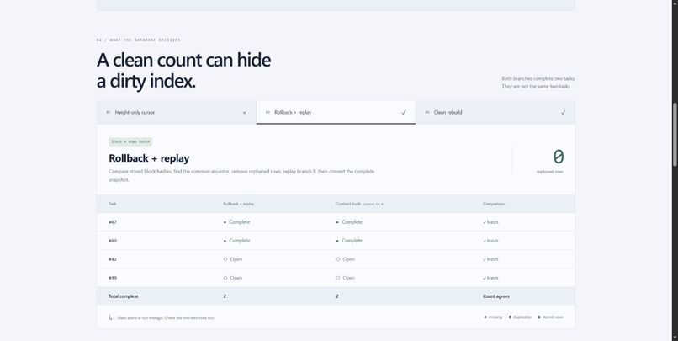Viewport: 678px width, 341px height.
Task: Click the 'Comparison' column header
Action: (494, 204)
